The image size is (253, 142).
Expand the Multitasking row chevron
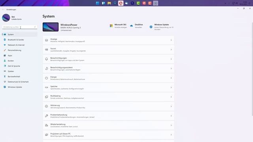[171, 97]
